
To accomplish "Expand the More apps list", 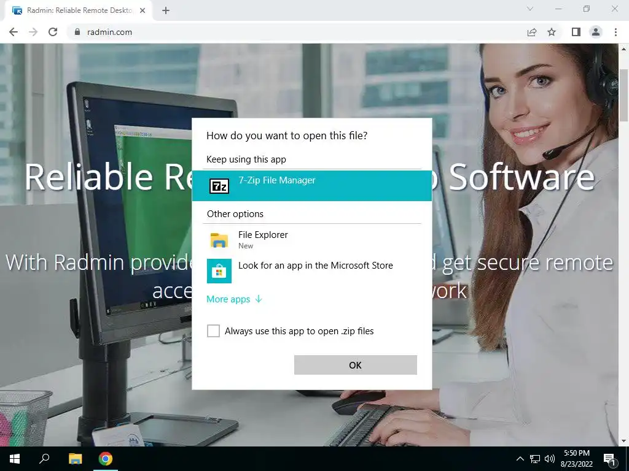I will pos(234,299).
